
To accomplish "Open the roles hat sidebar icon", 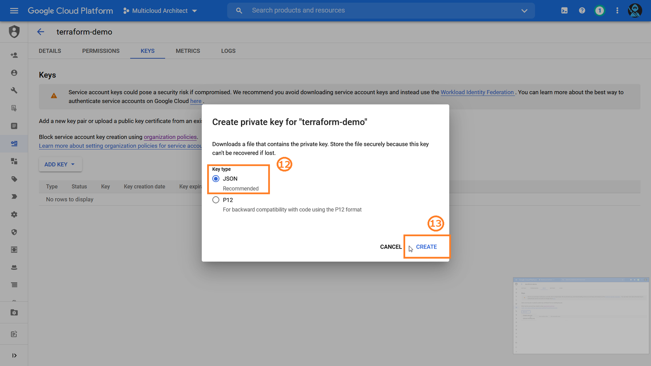I will click(14, 267).
